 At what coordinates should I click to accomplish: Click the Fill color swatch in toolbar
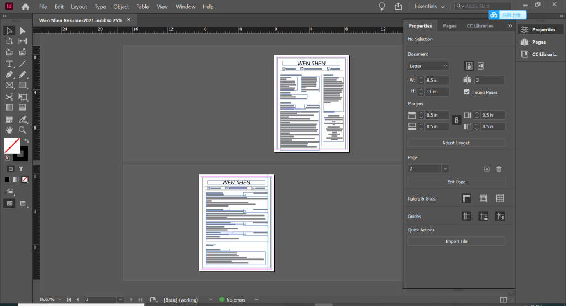tap(12, 145)
